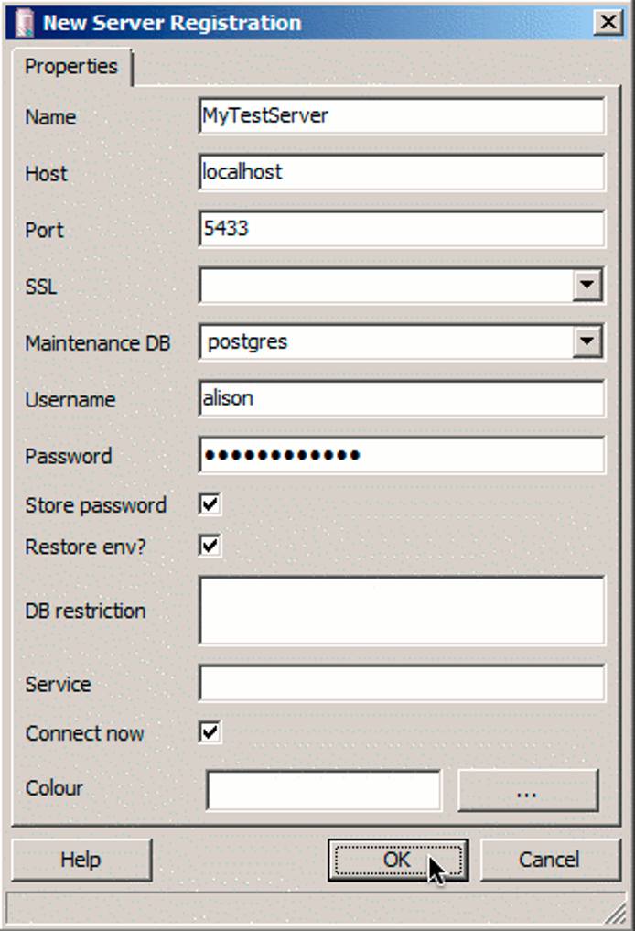
Task: Disable the Store password option
Action: click(209, 504)
